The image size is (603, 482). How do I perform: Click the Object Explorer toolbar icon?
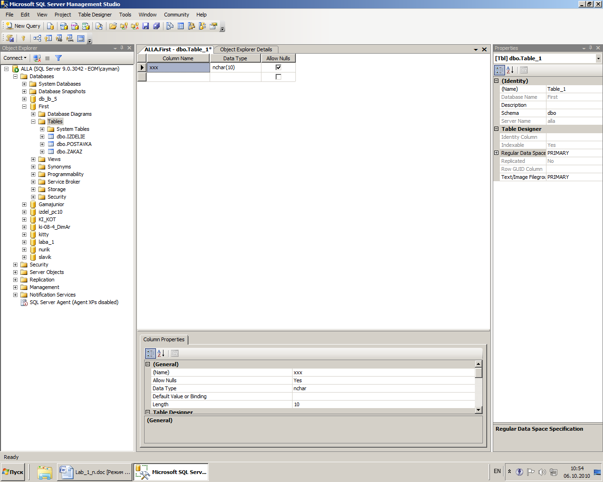click(x=191, y=26)
